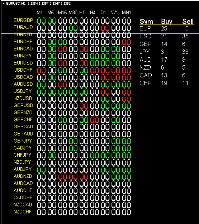Click the red GBPUSD H1 signal arrows
Image resolution: width=199 pixels, height=224 pixels.
84,106
